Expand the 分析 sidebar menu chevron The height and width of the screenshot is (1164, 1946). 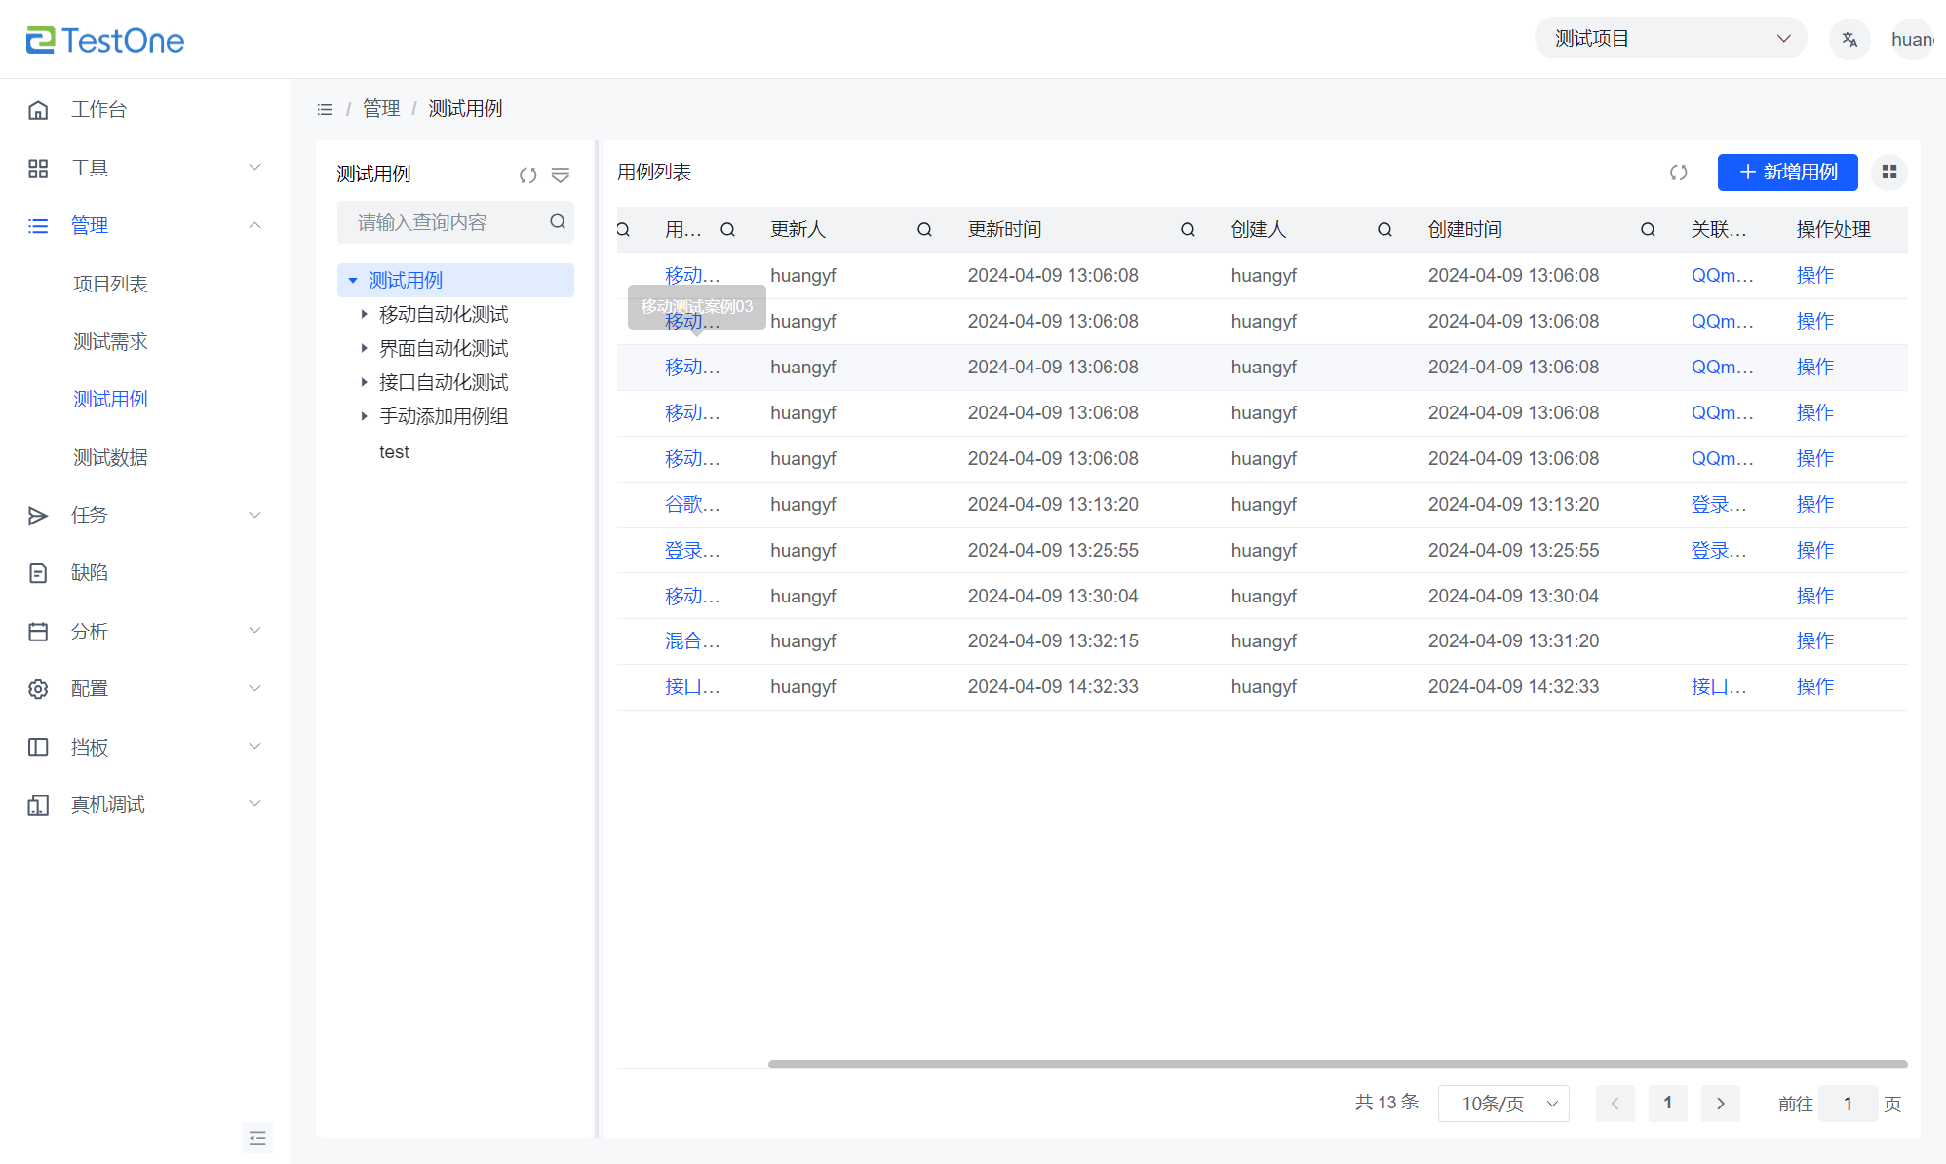[254, 631]
